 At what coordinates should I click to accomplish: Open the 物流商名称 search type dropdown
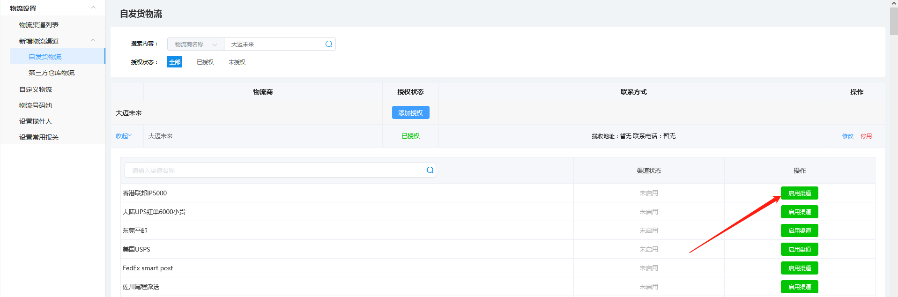point(196,44)
